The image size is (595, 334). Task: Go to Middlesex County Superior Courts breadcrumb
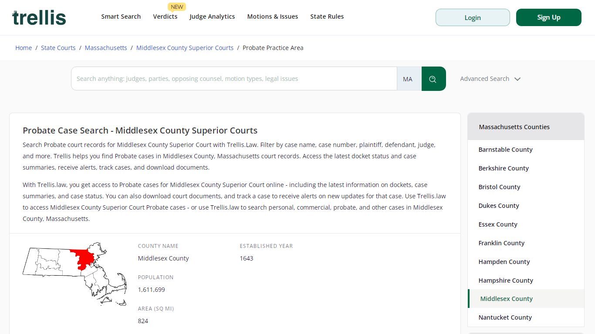[185, 48]
